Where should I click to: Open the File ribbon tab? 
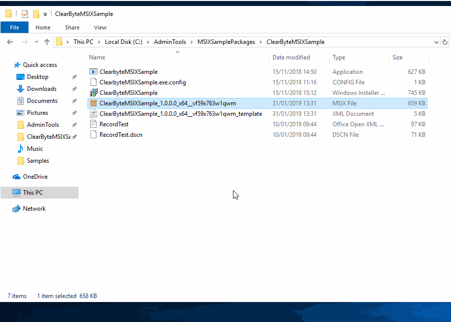[14, 27]
